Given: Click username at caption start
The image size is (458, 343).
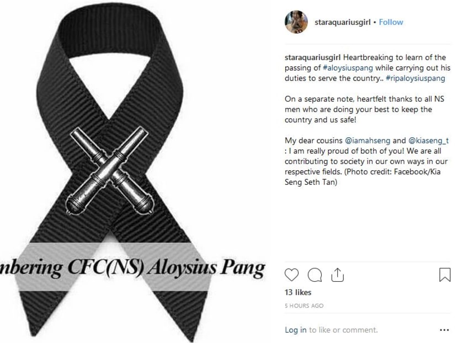Looking at the screenshot, I should tap(312, 57).
